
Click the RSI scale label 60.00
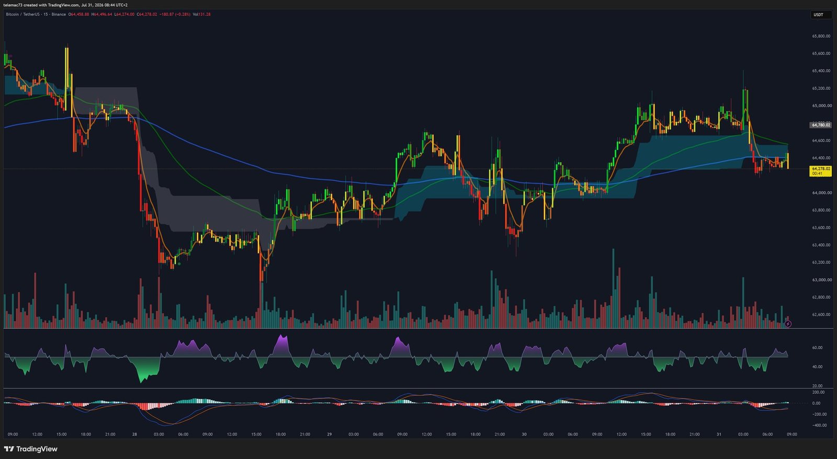point(817,348)
